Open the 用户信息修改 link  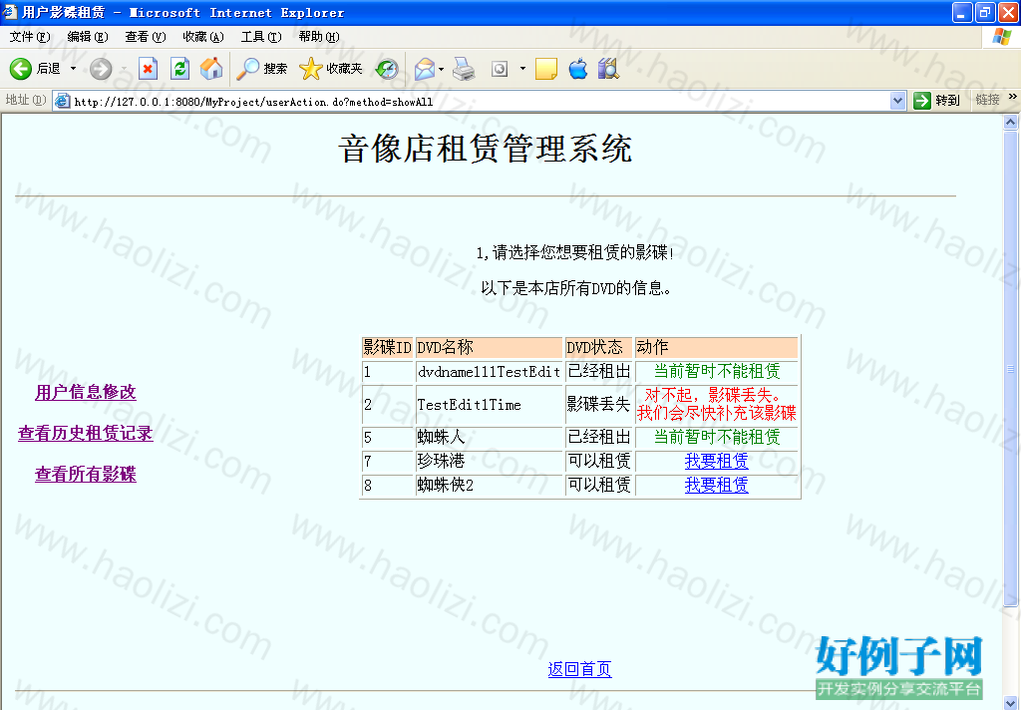point(86,392)
